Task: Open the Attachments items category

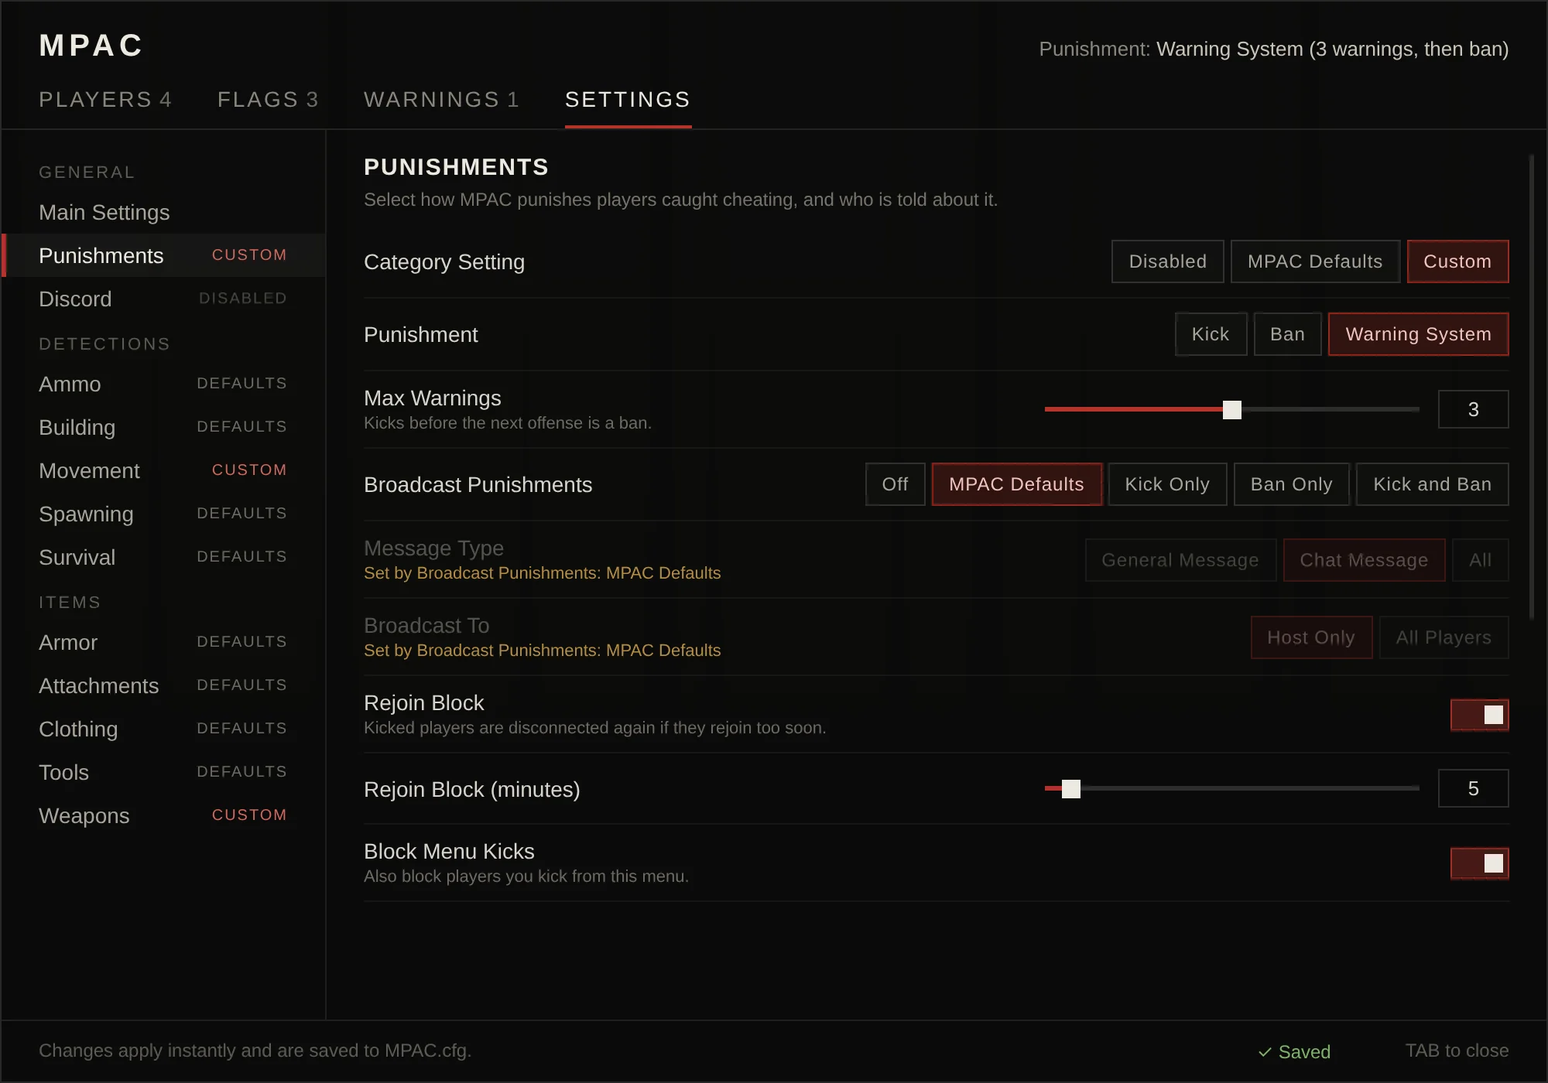Action: coord(163,685)
